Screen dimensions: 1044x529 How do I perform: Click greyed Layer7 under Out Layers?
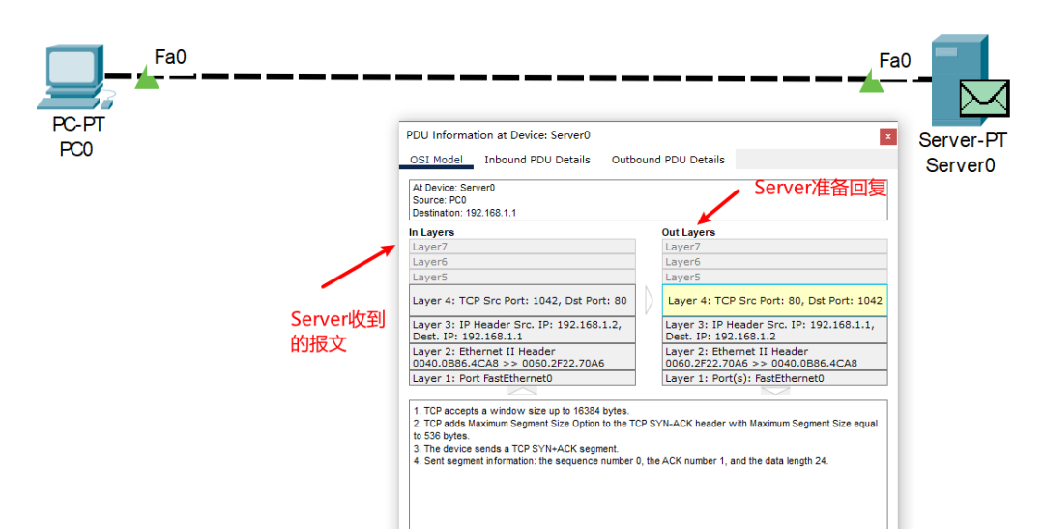click(774, 247)
